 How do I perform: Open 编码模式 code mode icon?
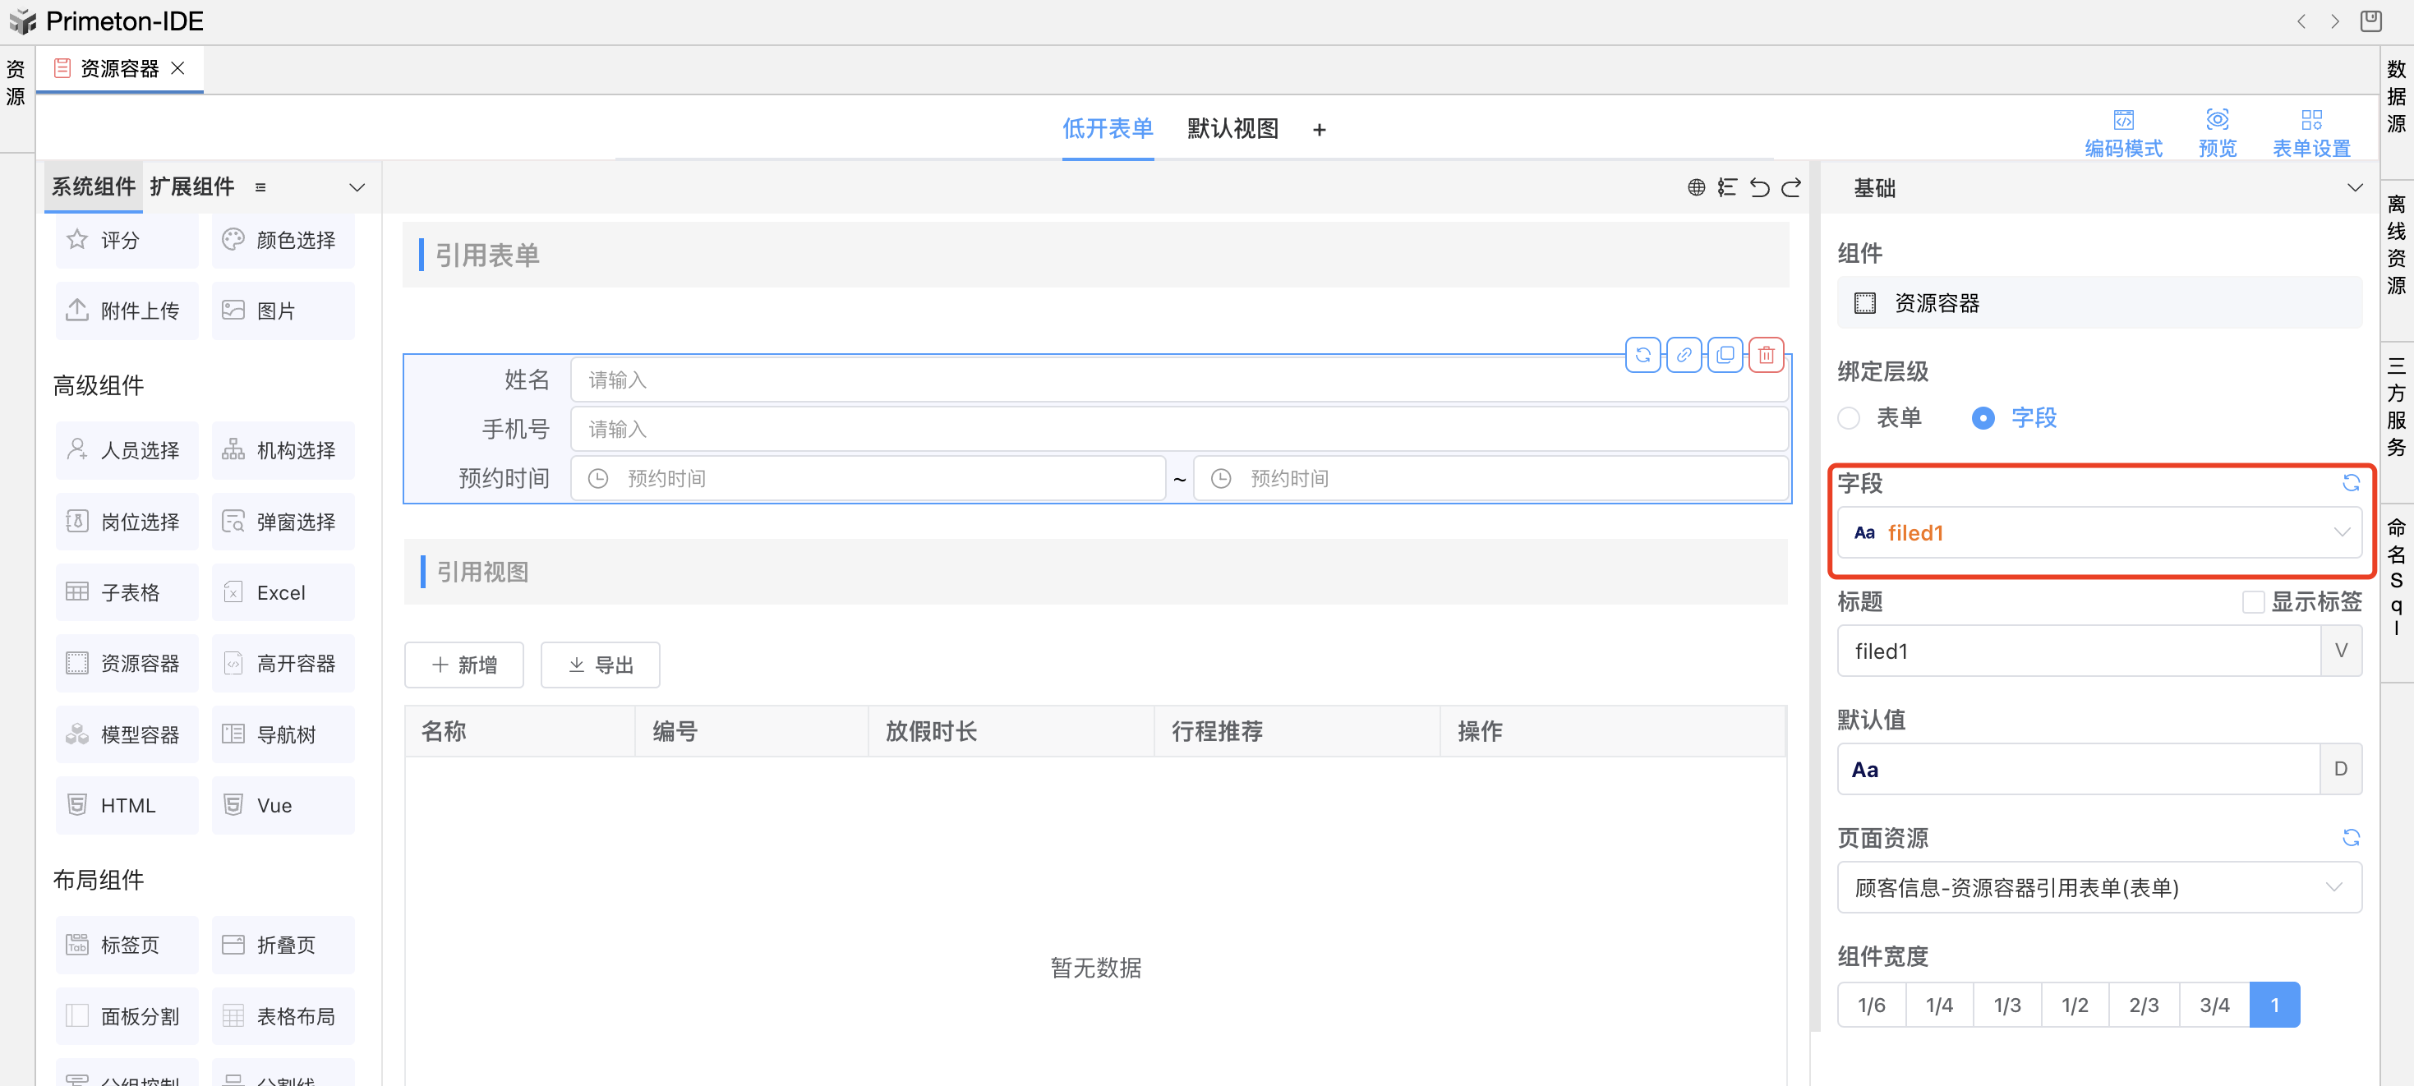coord(2122,120)
